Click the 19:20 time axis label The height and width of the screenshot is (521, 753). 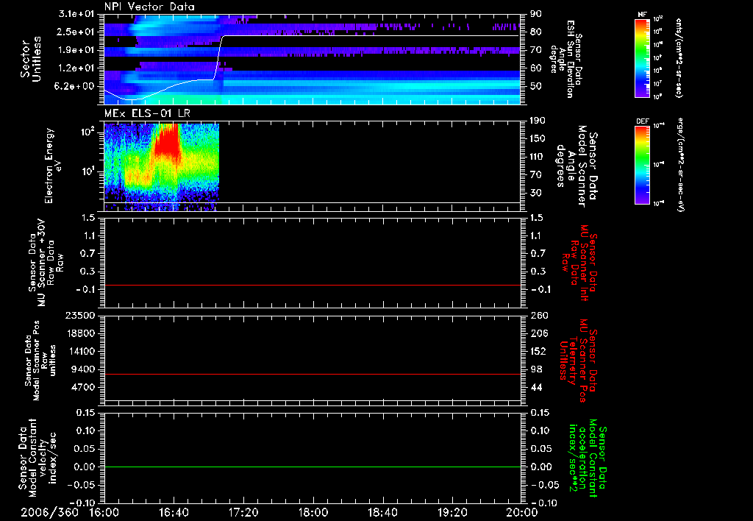pyautogui.click(x=452, y=512)
